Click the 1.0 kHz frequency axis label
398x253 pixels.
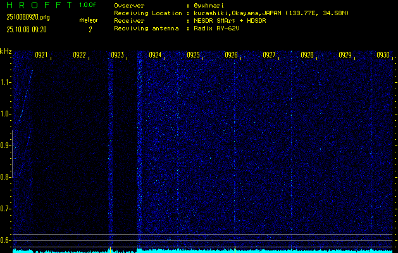6,114
